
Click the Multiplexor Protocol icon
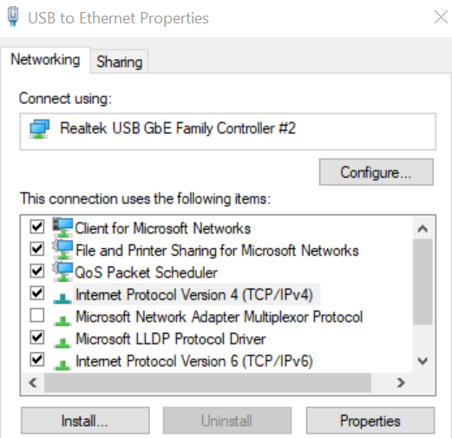[x=62, y=321]
